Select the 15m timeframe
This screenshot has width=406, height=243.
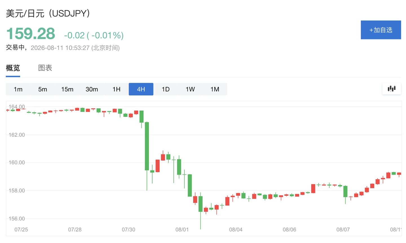(67, 89)
